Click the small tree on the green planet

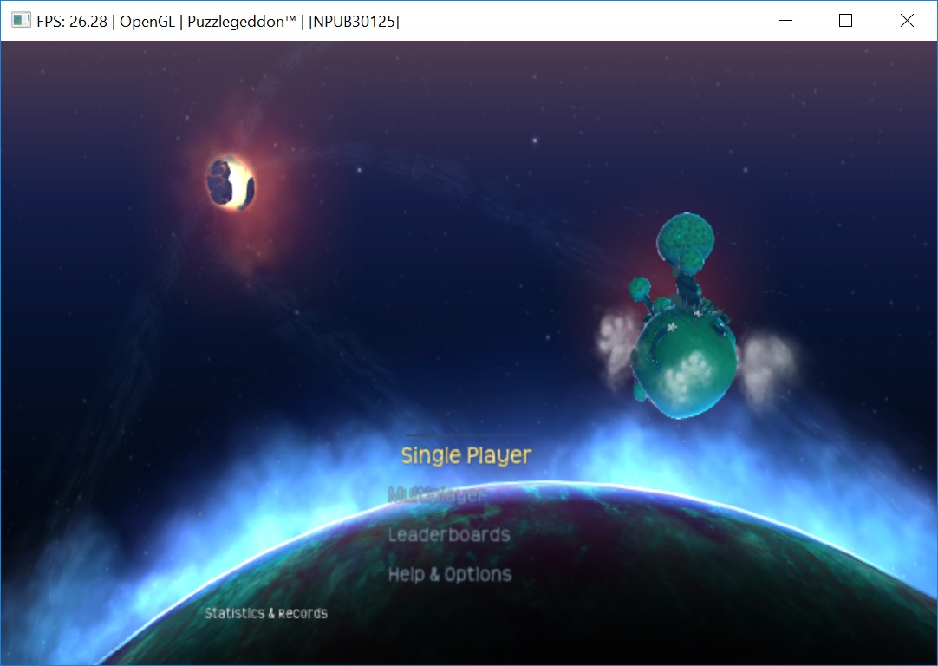tap(641, 287)
